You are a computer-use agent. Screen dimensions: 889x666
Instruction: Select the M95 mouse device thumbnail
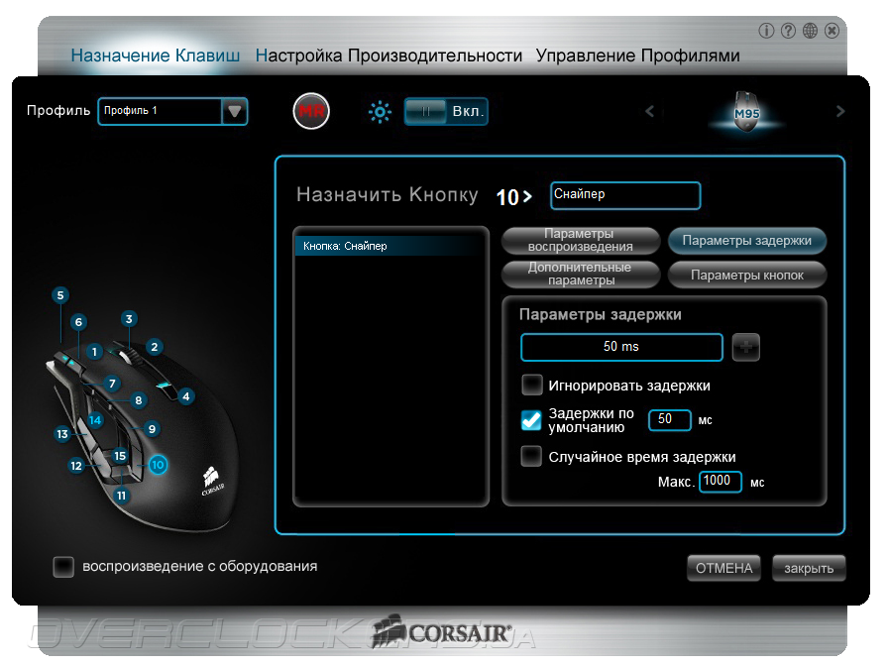tap(746, 111)
